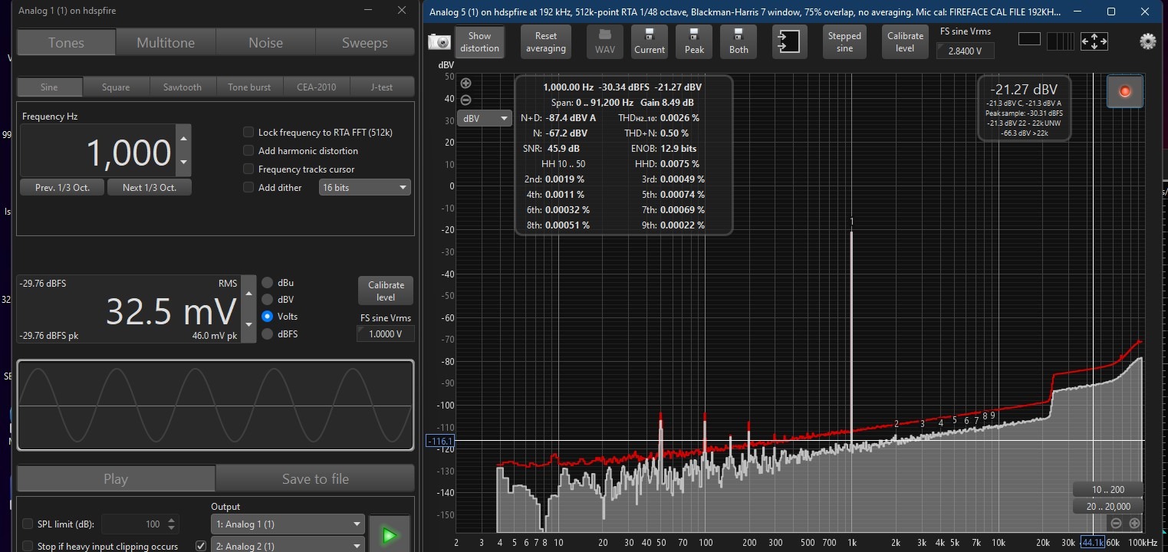
Task: Minimize the RTA window
Action: pos(1076,11)
